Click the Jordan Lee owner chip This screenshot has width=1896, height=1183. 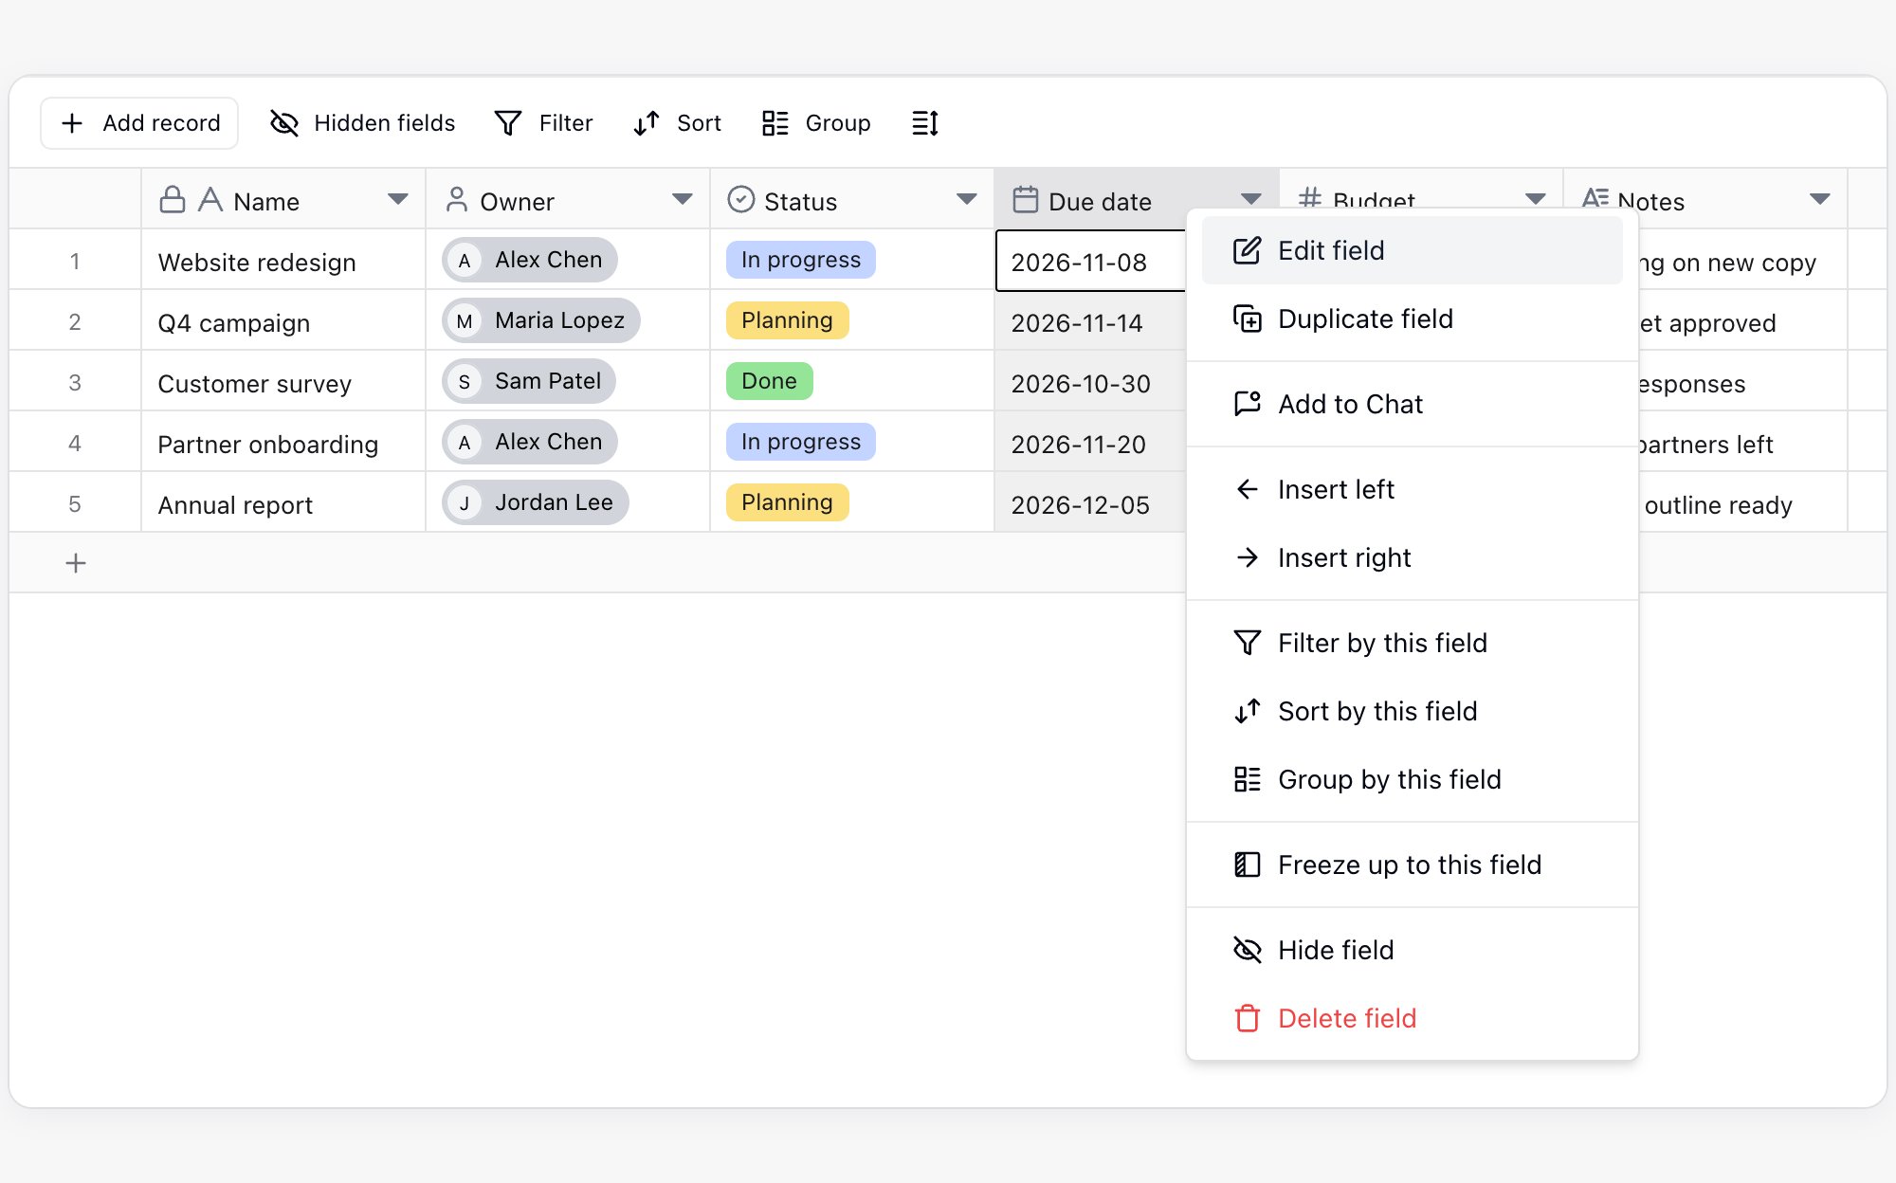coord(536,502)
